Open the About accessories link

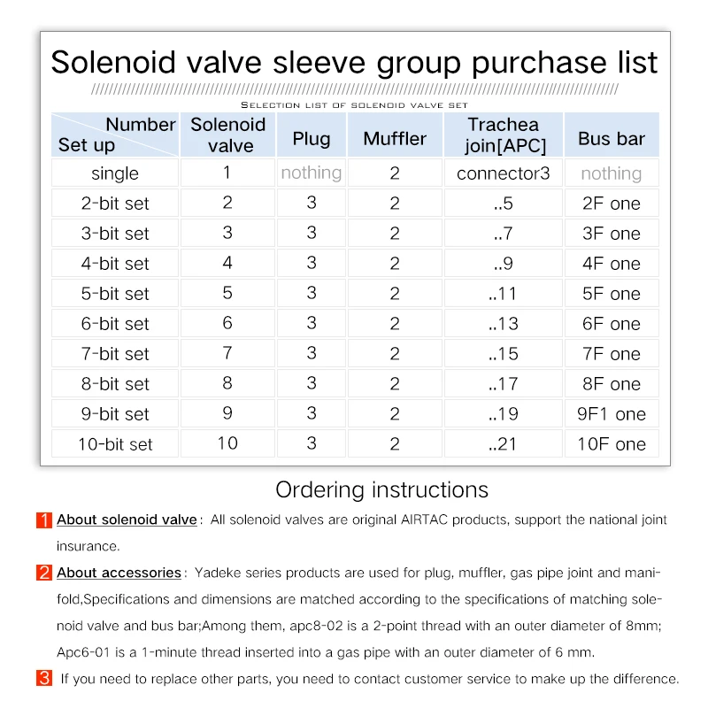pyautogui.click(x=119, y=573)
